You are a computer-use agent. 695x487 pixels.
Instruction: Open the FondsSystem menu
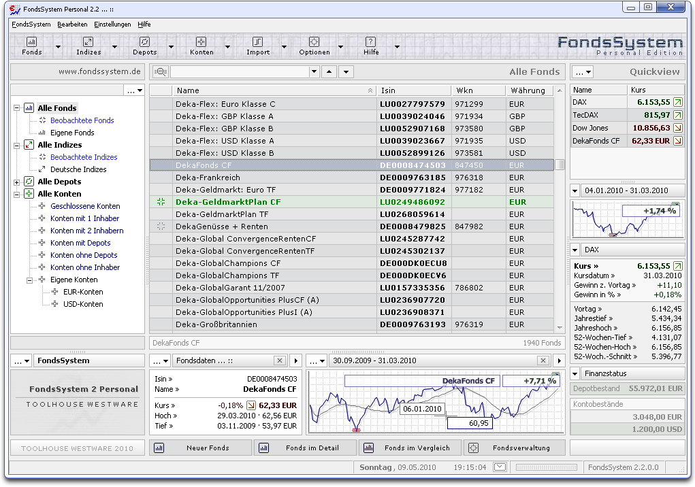click(x=31, y=24)
